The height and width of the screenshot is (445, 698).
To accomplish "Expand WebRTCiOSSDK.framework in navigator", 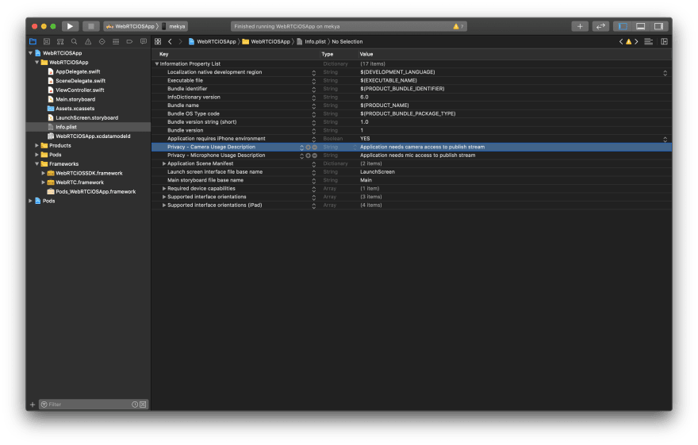I will pyautogui.click(x=43, y=173).
